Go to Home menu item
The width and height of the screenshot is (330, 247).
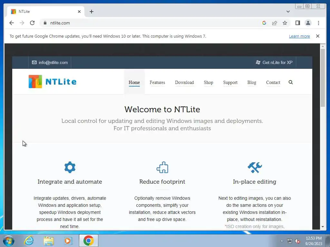[134, 83]
